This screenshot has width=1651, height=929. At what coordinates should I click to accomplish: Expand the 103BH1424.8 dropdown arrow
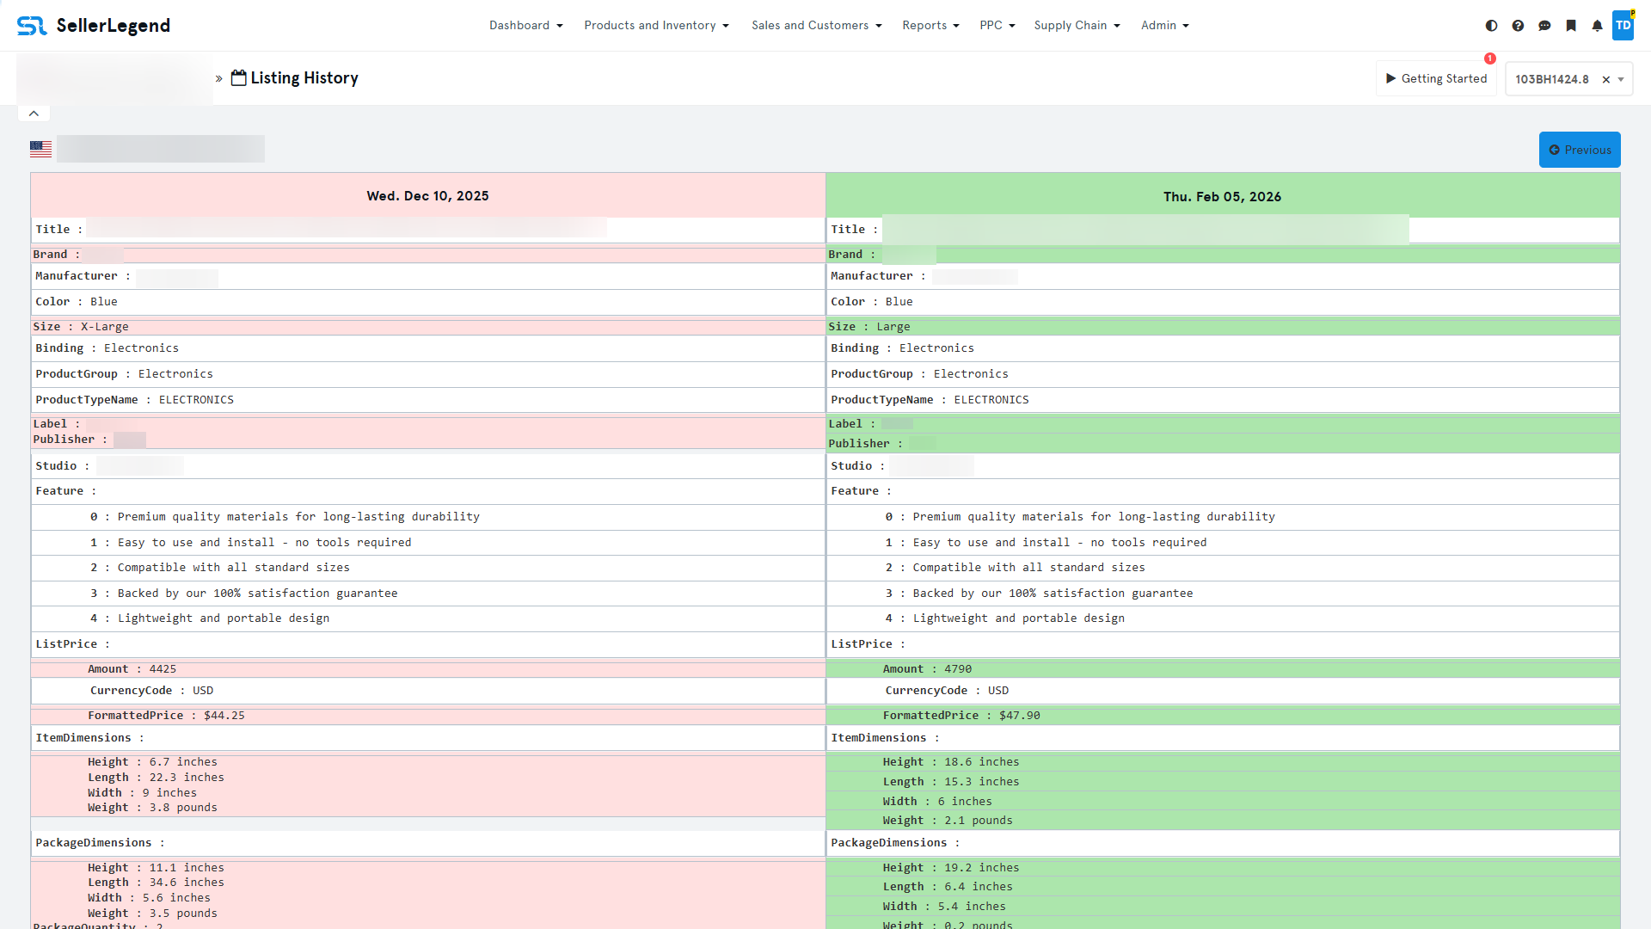point(1621,79)
